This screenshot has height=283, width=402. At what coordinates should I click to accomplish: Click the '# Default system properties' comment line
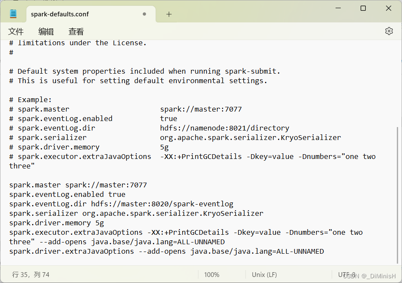[144, 71]
